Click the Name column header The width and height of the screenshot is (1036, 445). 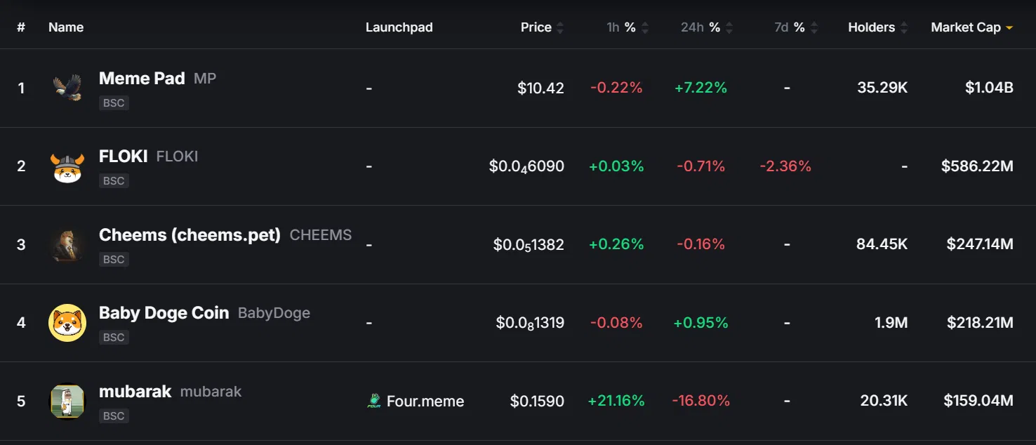(66, 27)
